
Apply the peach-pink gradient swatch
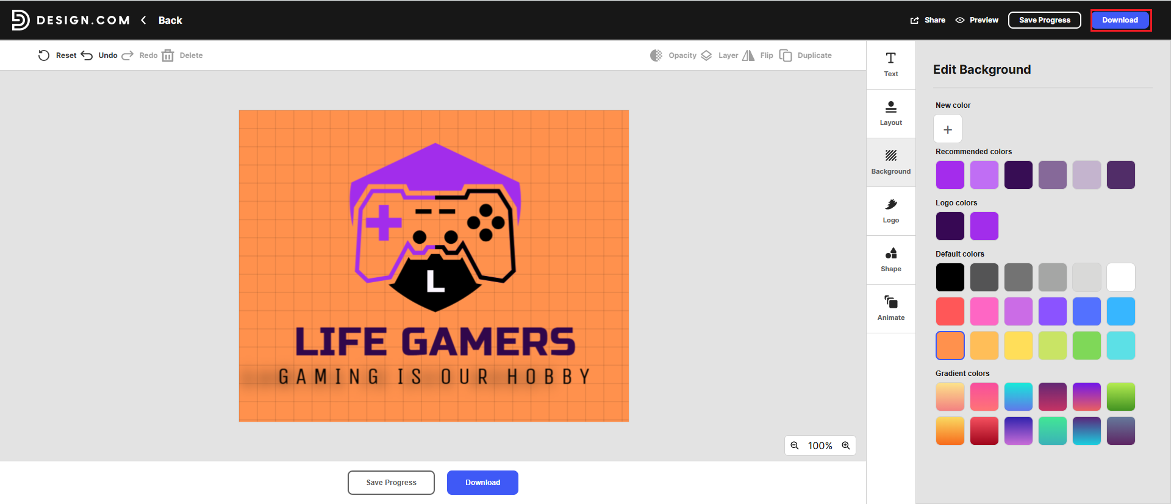click(950, 397)
